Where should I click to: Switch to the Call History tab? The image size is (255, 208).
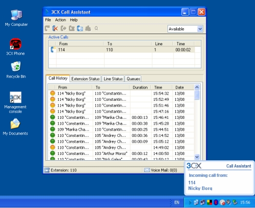(58, 78)
